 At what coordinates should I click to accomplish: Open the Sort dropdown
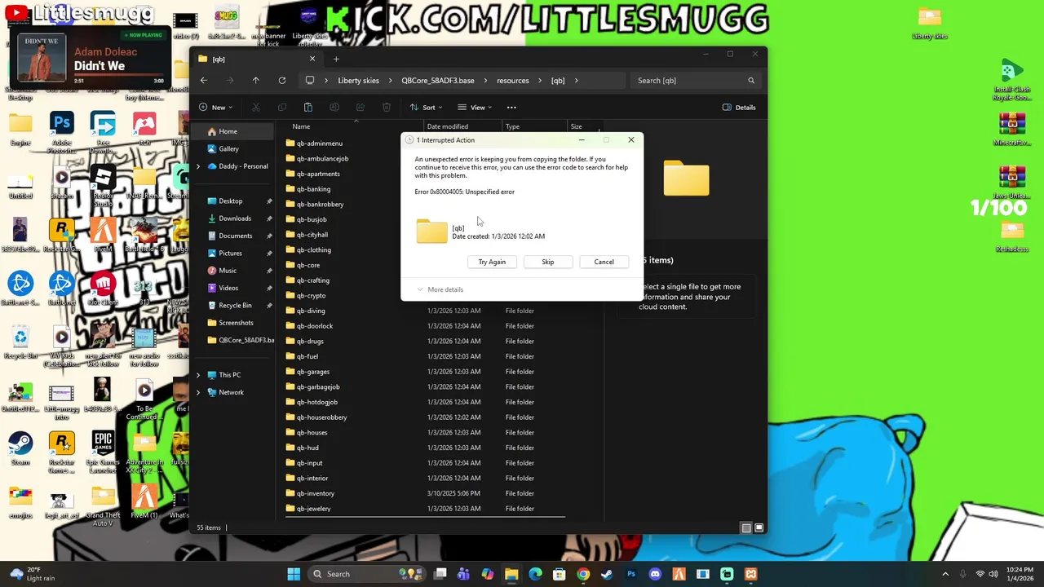(x=428, y=108)
